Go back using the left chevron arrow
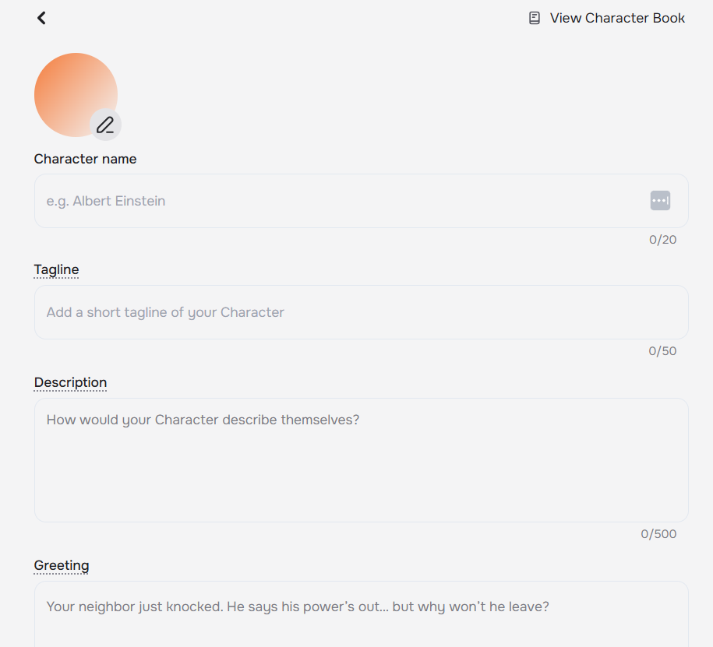This screenshot has width=713, height=647. pos(41,18)
